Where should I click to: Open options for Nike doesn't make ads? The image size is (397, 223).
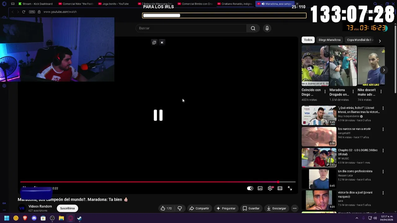click(x=381, y=92)
